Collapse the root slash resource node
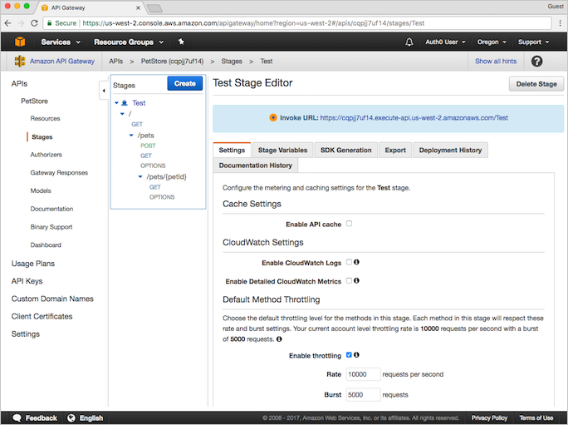Viewport: 568px width, 425px height. pos(122,114)
